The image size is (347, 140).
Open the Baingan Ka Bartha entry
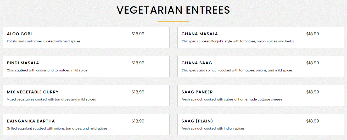coord(31,121)
